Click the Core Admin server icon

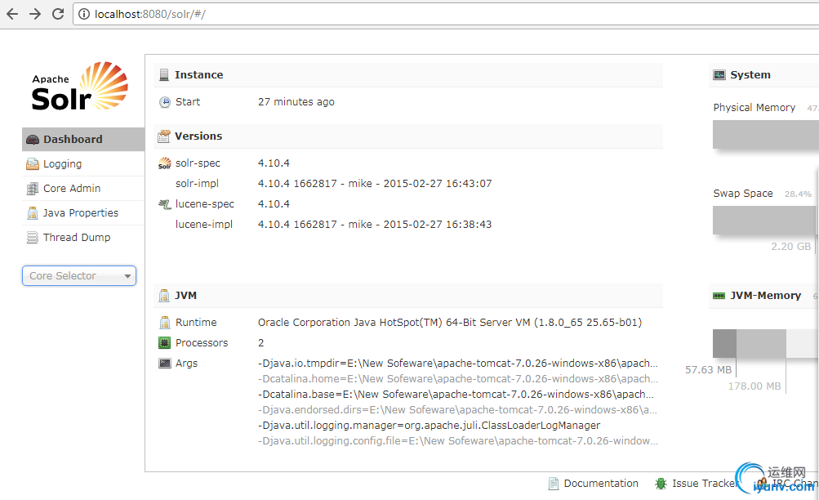tap(33, 189)
